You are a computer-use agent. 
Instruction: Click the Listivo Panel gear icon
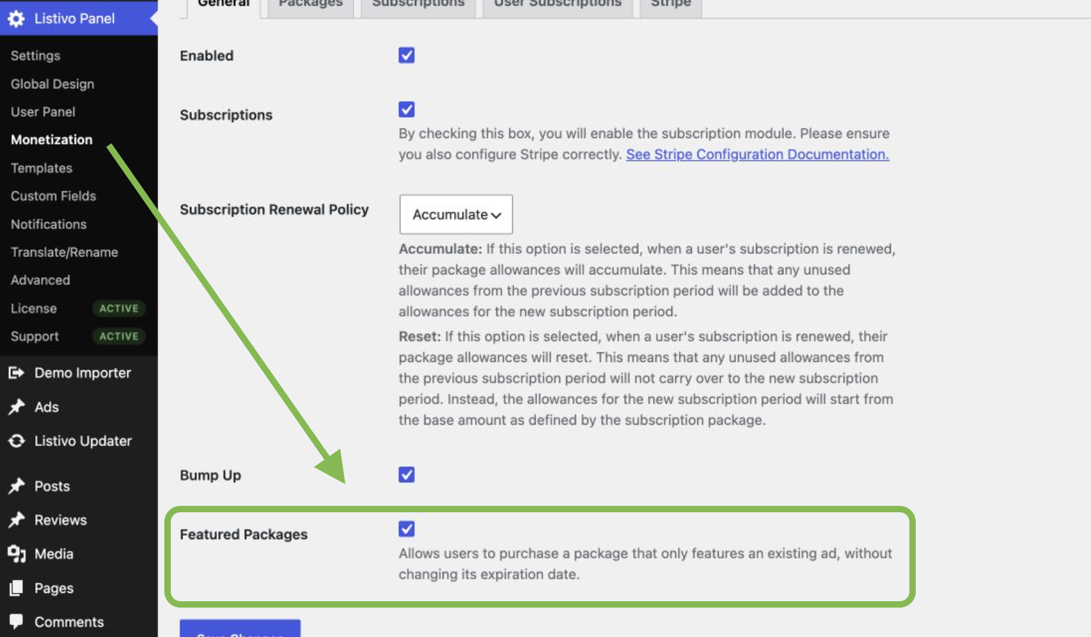17,19
